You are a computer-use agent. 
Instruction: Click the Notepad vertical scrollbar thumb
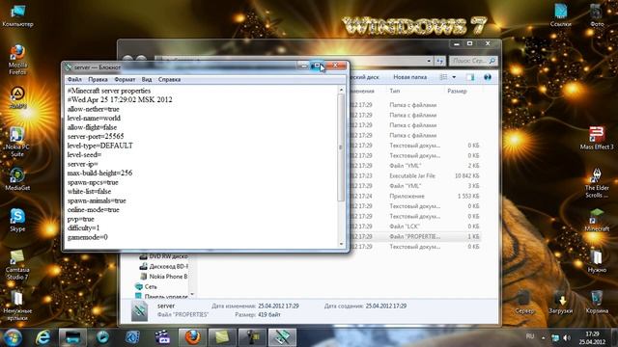pyautogui.click(x=341, y=147)
